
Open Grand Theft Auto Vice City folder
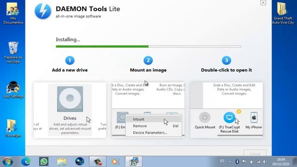coord(283,13)
